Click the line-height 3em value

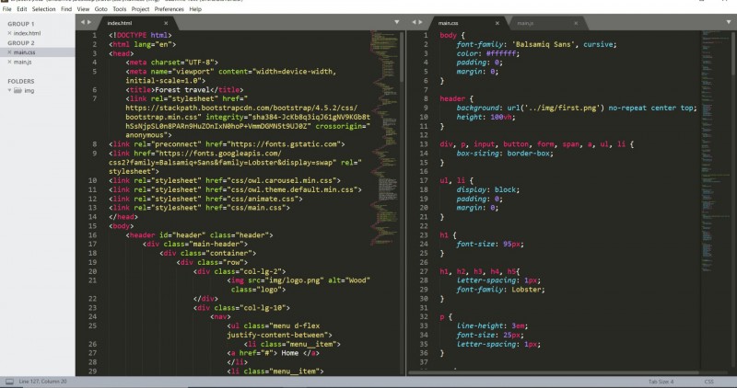tap(520, 326)
